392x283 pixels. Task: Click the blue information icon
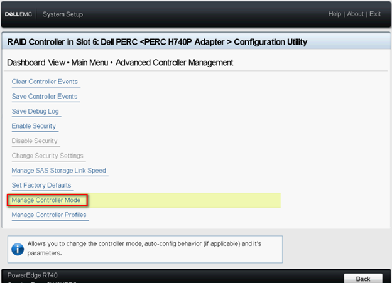click(18, 249)
